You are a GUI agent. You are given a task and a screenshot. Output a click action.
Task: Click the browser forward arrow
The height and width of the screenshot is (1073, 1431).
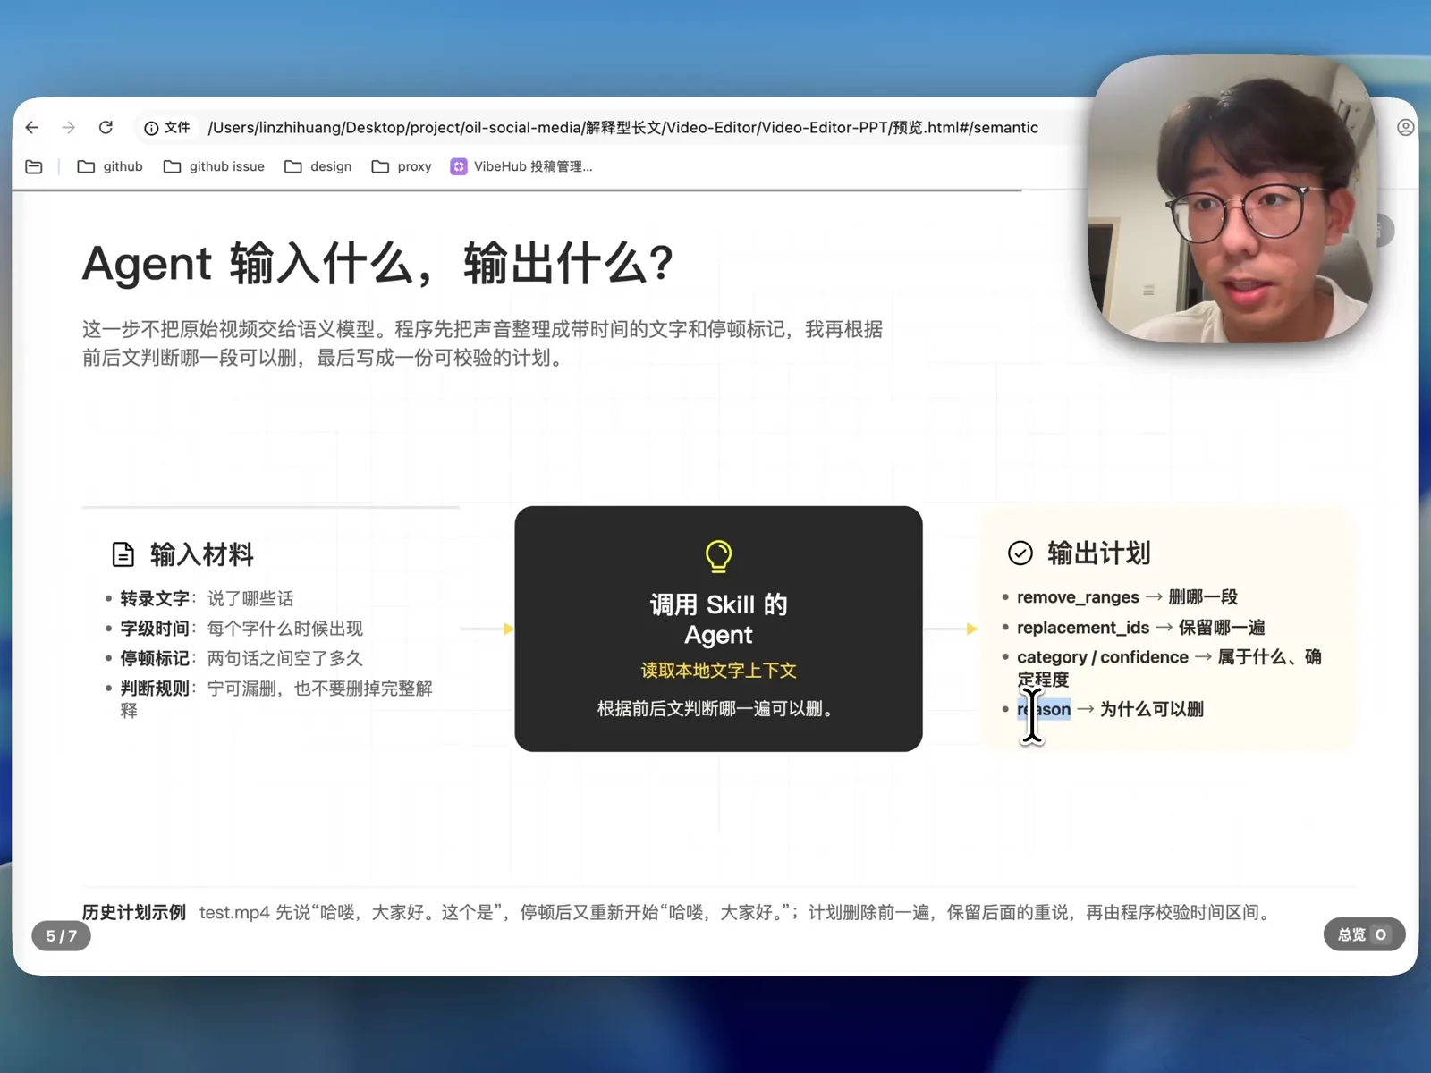coord(69,128)
